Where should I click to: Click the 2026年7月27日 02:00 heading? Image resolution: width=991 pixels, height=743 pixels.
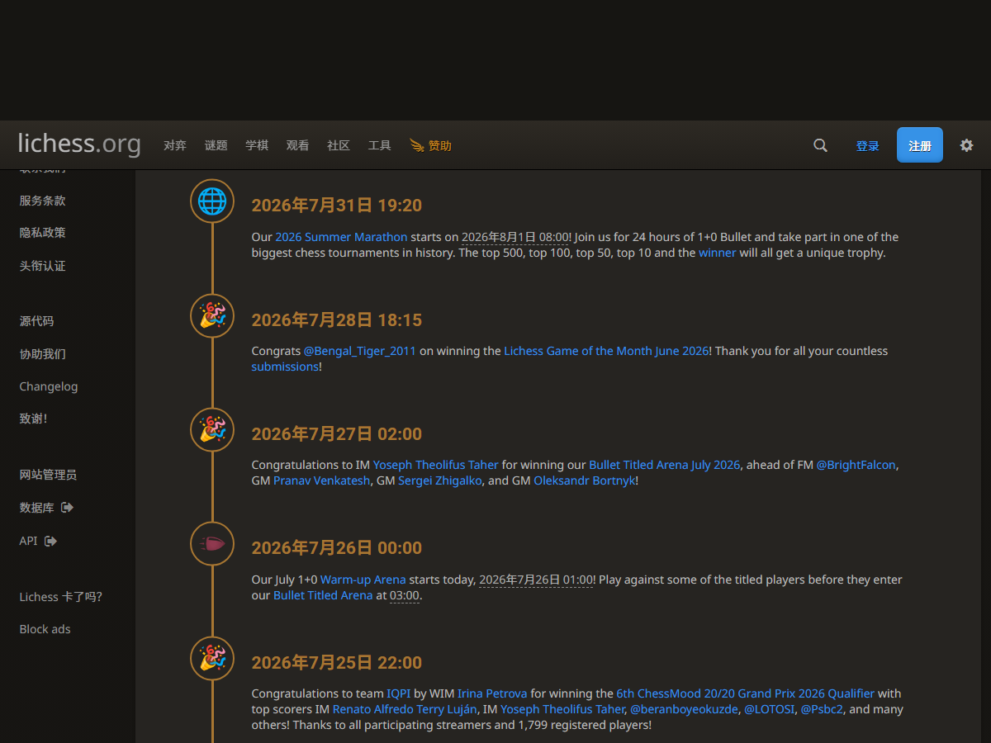click(x=337, y=434)
